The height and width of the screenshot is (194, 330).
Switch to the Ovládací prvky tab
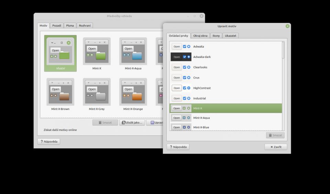(178, 36)
